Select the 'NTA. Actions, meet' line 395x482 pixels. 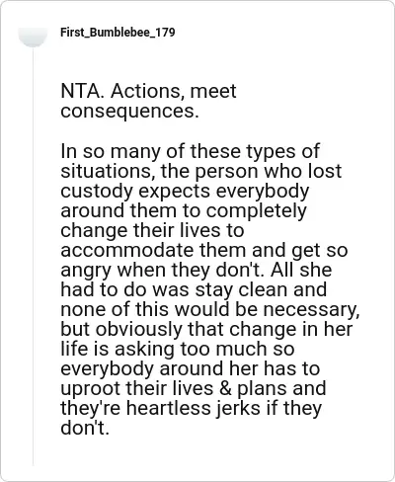point(148,91)
